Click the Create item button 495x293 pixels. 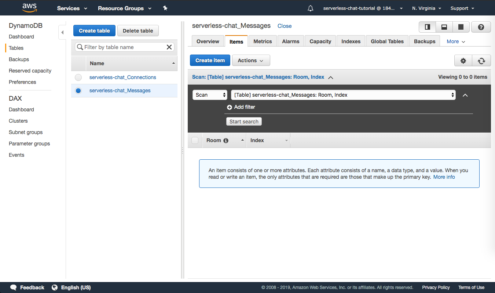[x=210, y=60]
